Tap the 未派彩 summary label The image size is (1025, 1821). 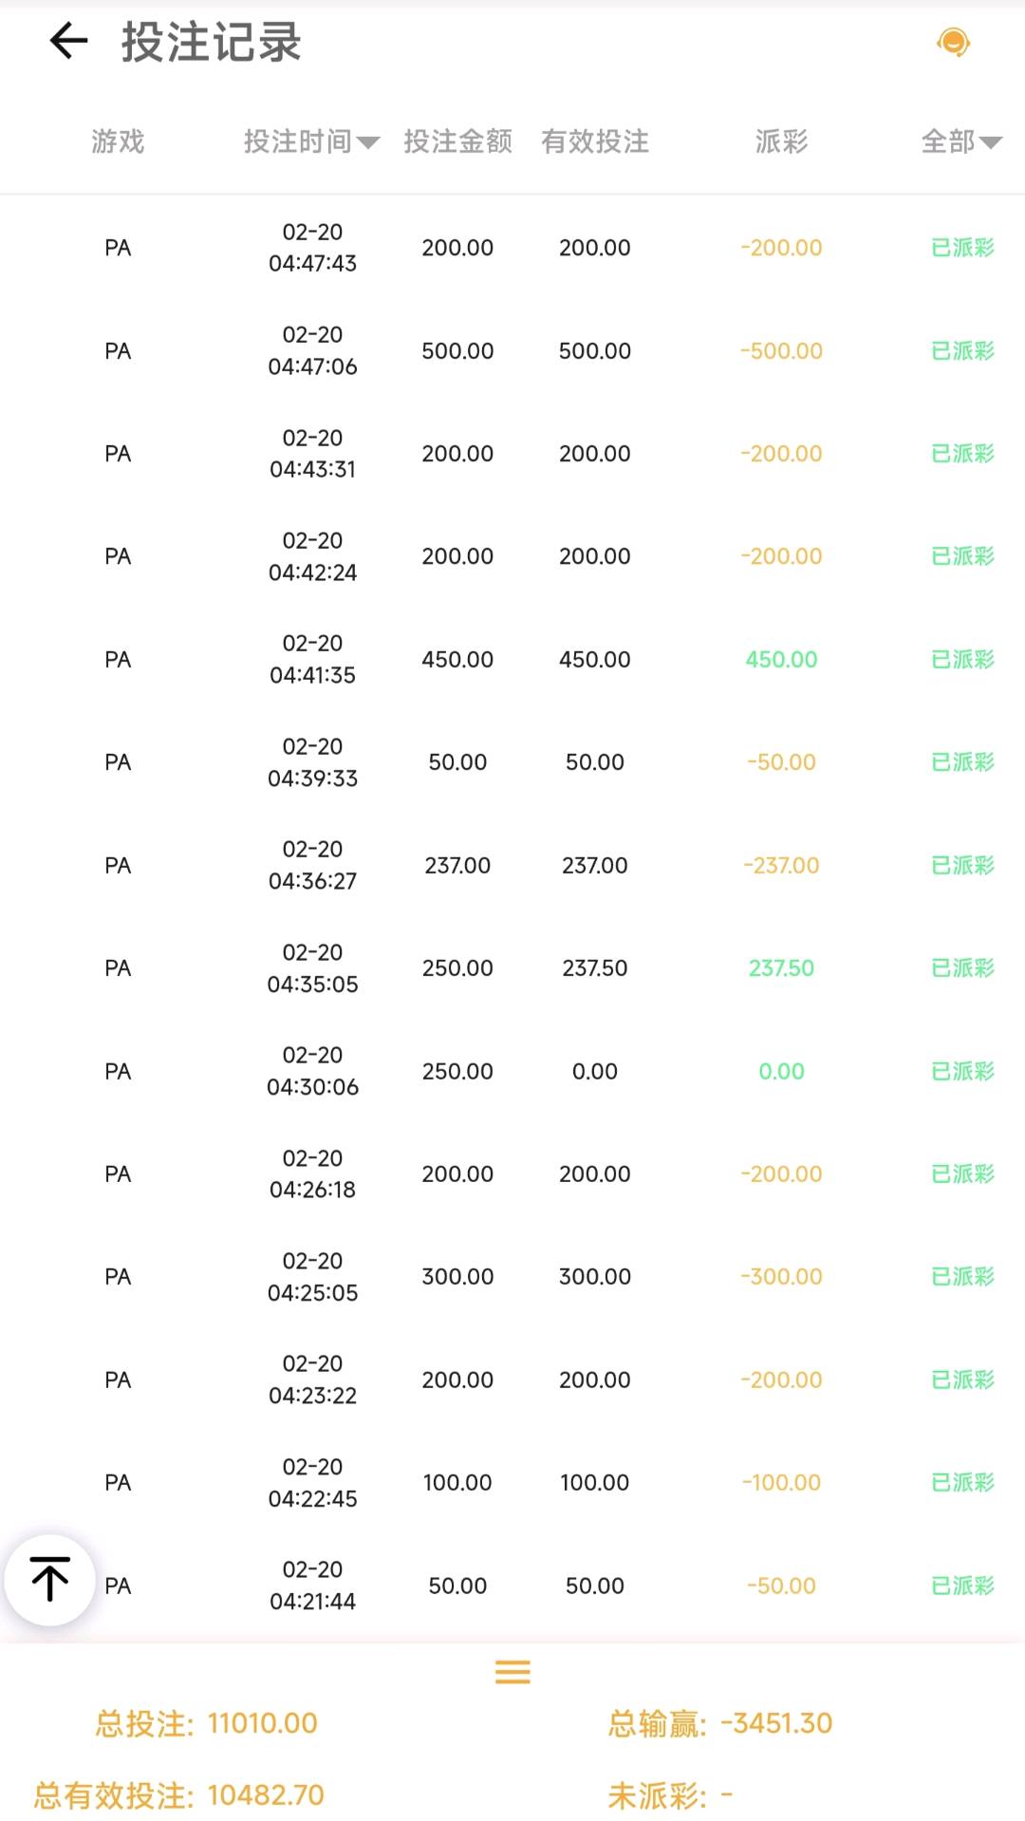[x=657, y=1795]
